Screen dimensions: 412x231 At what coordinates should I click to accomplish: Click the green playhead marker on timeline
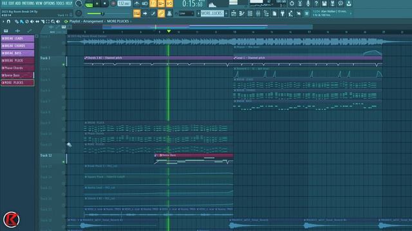pyautogui.click(x=169, y=31)
